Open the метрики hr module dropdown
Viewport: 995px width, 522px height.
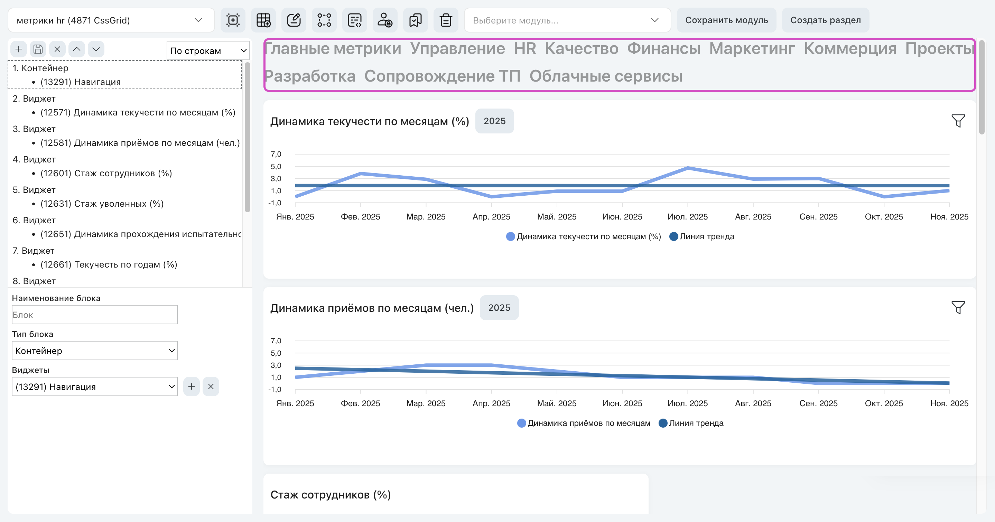[111, 20]
